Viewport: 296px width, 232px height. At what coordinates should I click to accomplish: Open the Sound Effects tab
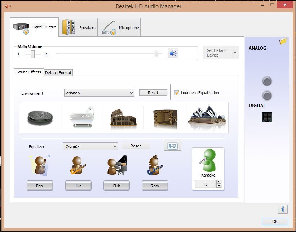[x=29, y=72]
